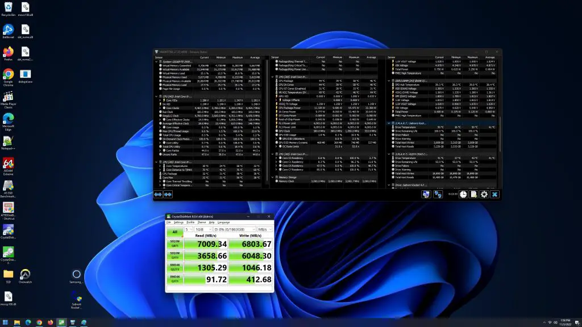Screen dimensions: 582x327
Task: Open the Samsung desktop shortcut
Action: pos(76,276)
